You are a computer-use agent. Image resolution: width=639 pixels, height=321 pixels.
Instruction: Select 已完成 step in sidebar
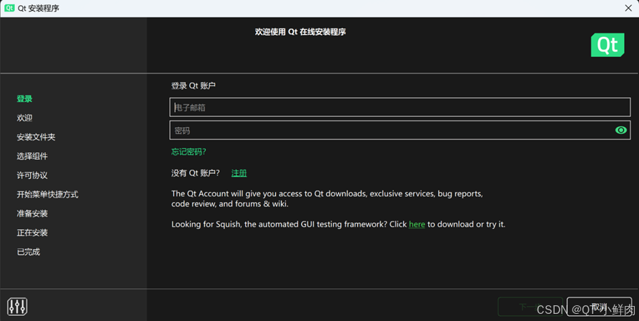click(29, 252)
